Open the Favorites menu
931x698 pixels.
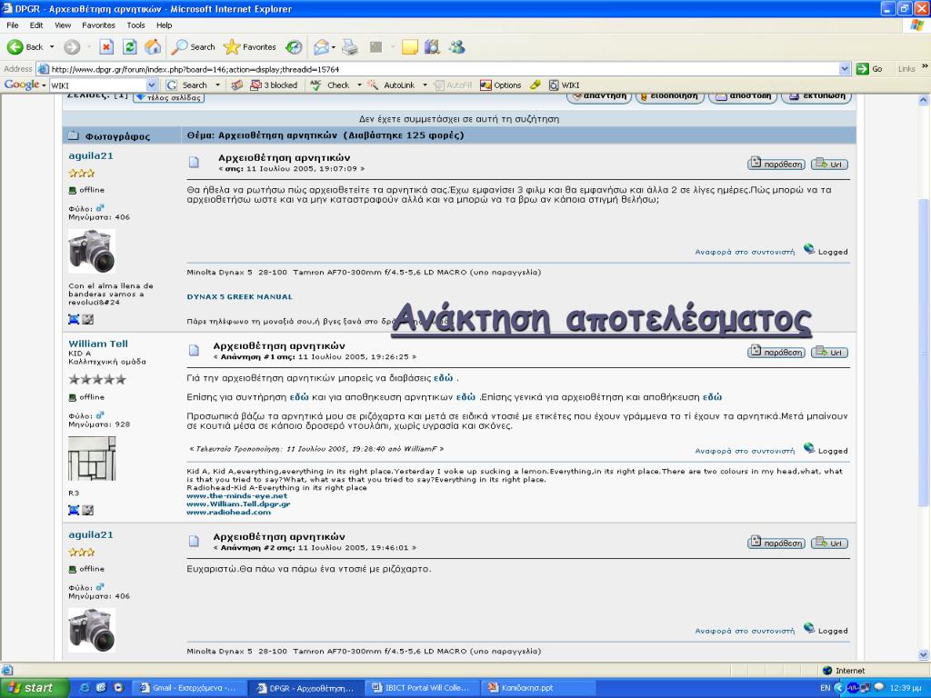click(x=98, y=25)
